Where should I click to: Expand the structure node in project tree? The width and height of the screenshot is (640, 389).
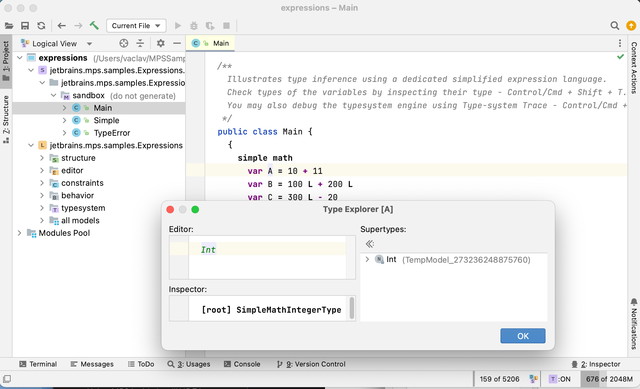tap(42, 157)
